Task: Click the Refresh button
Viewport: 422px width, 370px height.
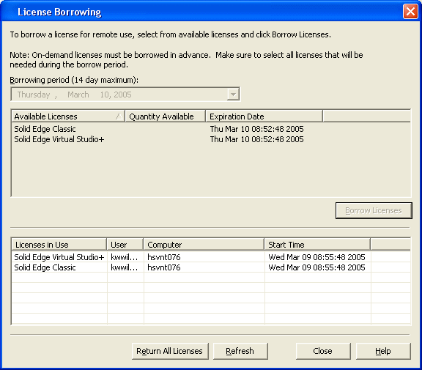Action: [x=240, y=351]
